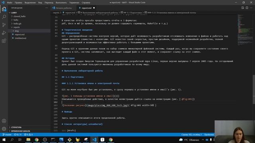
Task: Click the master branch indicator in status bar
Action: click(7, 135)
